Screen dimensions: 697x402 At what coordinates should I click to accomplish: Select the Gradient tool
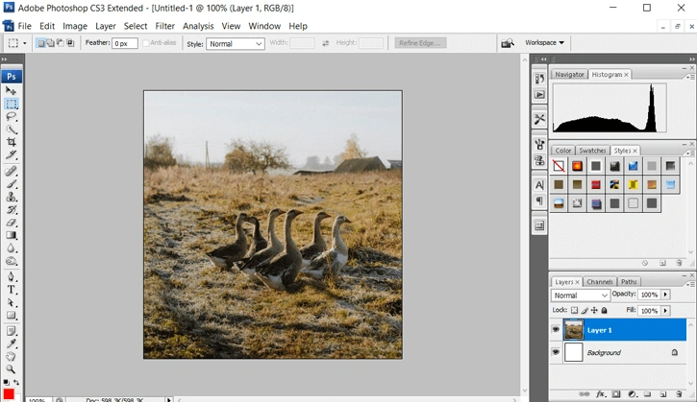[12, 236]
